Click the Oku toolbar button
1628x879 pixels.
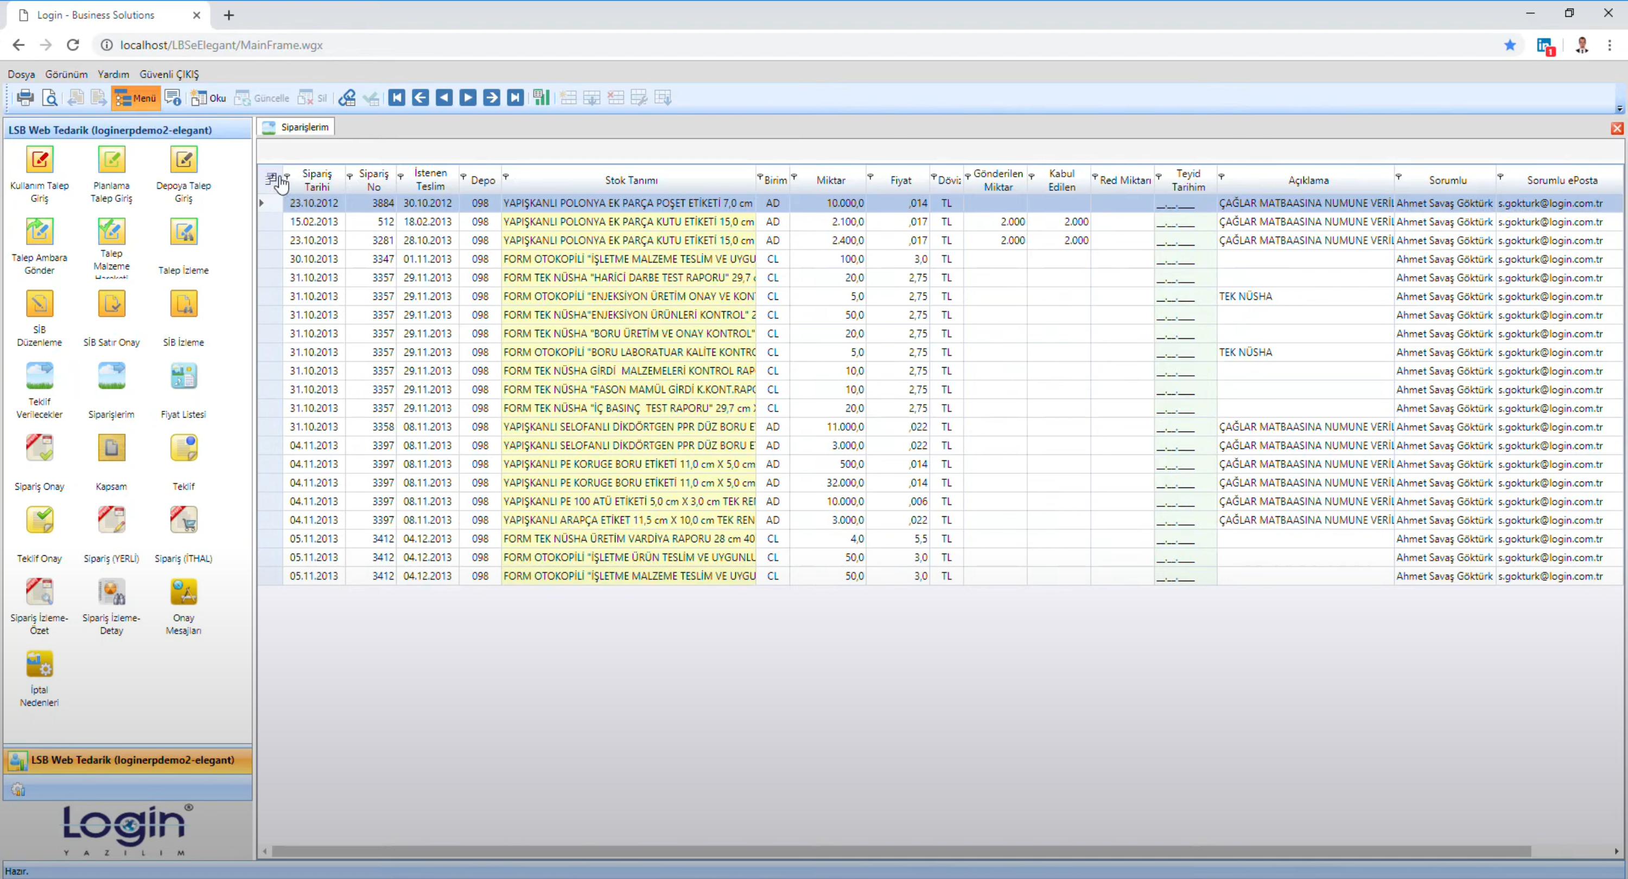point(208,98)
